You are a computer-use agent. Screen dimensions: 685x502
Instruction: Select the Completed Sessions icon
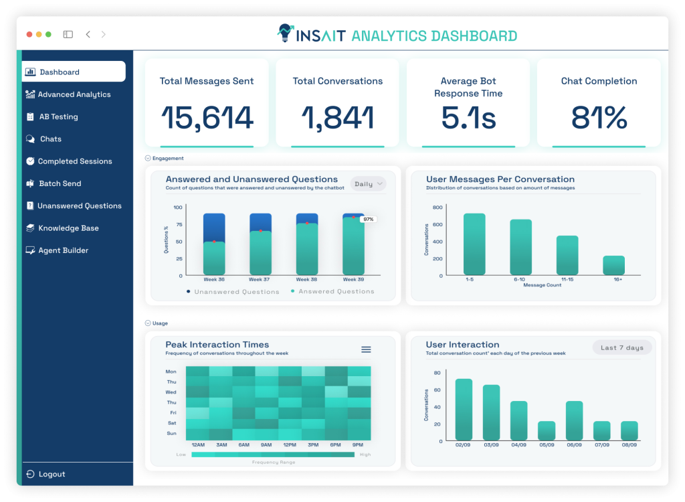click(30, 161)
